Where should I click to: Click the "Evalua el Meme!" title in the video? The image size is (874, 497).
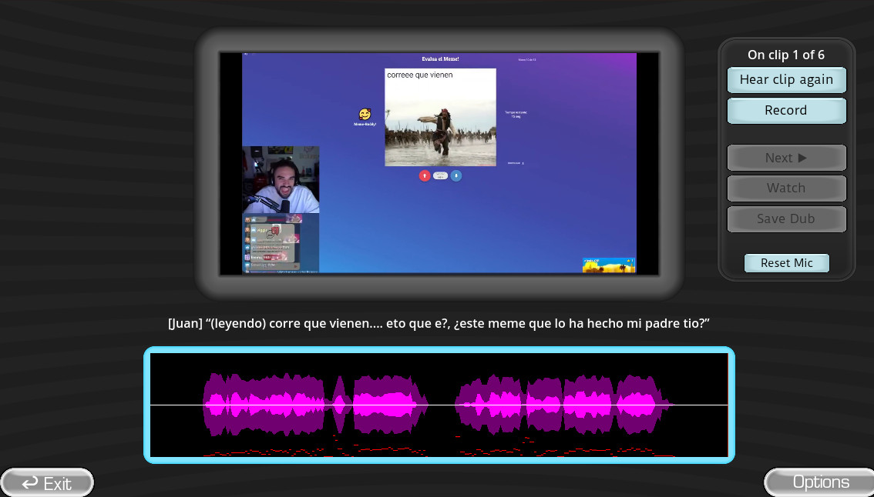(440, 59)
